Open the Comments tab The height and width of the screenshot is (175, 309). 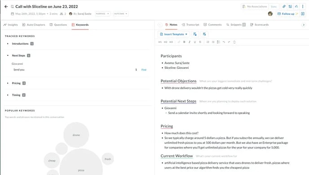point(212,25)
